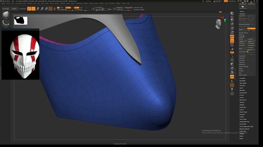Click the camera head view indicator
The image size is (263, 147).
218,24
